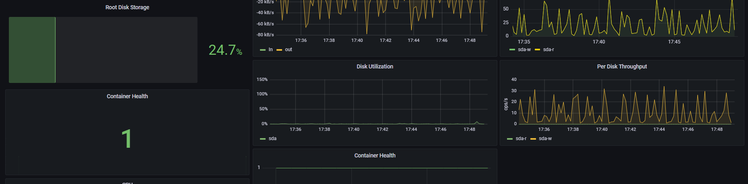Open the Per Disk Throughput panel title menu
The height and width of the screenshot is (184, 748).
click(x=622, y=66)
